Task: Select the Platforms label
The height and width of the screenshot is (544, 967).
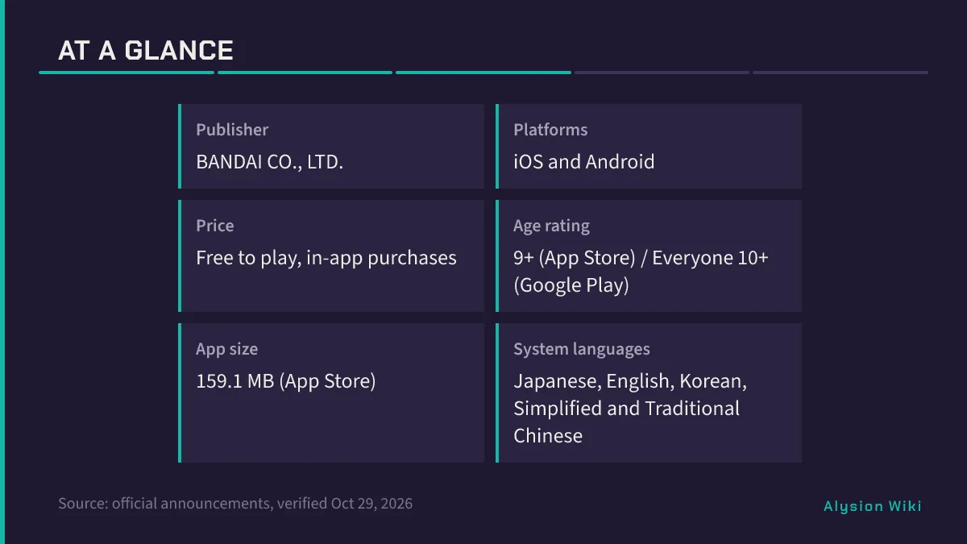Action: pyautogui.click(x=550, y=130)
